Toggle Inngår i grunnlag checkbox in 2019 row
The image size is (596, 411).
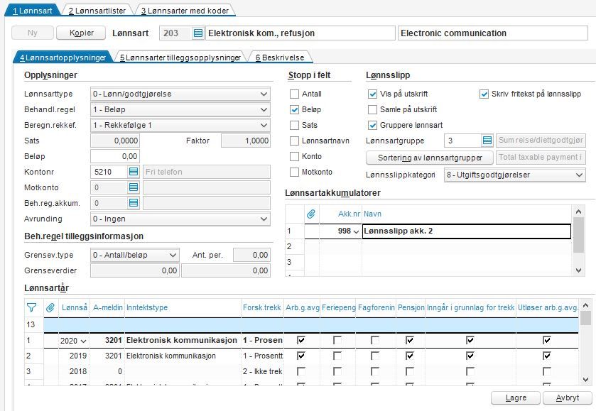470,356
